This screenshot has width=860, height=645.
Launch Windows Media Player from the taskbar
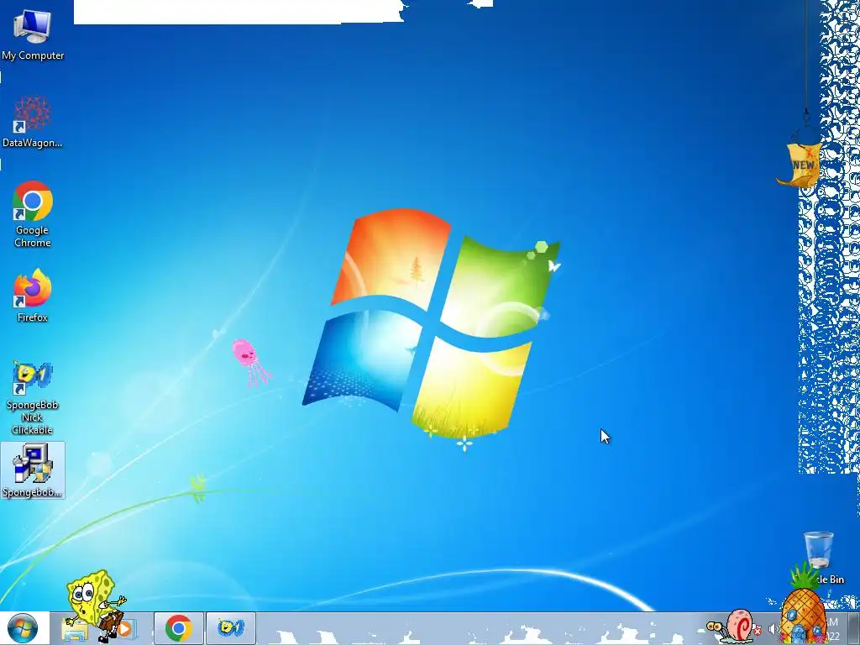click(126, 629)
